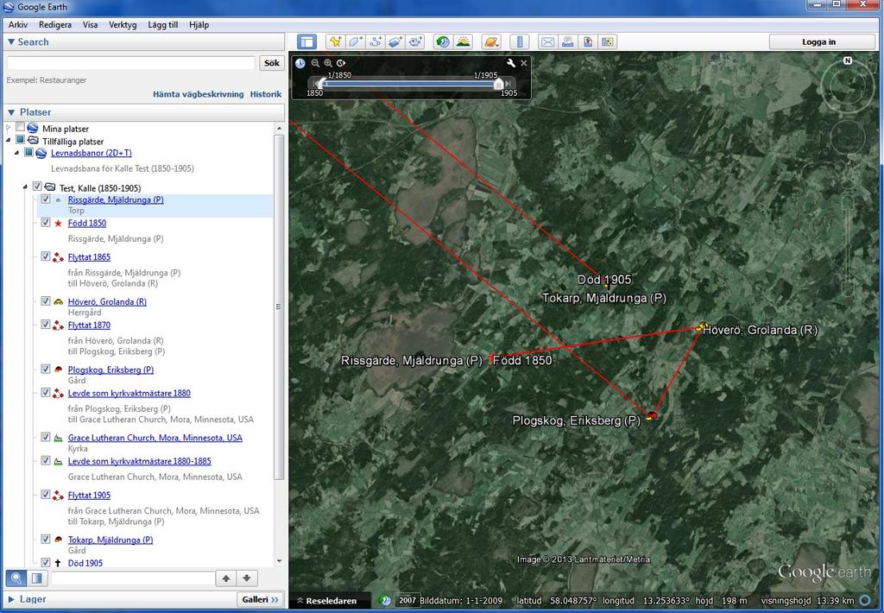Click the panel view icon below Platser
This screenshot has width=884, height=613.
click(36, 578)
